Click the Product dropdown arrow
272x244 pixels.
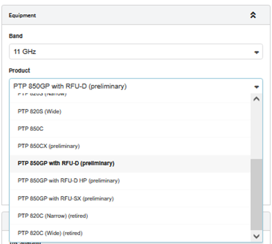click(256, 87)
